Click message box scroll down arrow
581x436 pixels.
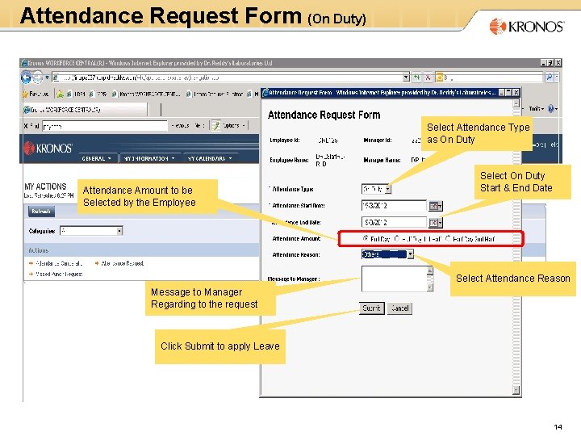coord(430,287)
